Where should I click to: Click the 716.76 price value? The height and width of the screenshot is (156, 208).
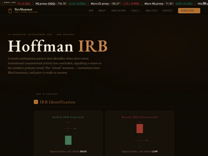[x=62, y=3]
